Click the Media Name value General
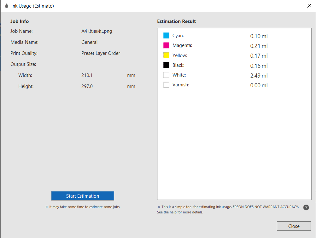The image size is (316, 238). tap(89, 42)
